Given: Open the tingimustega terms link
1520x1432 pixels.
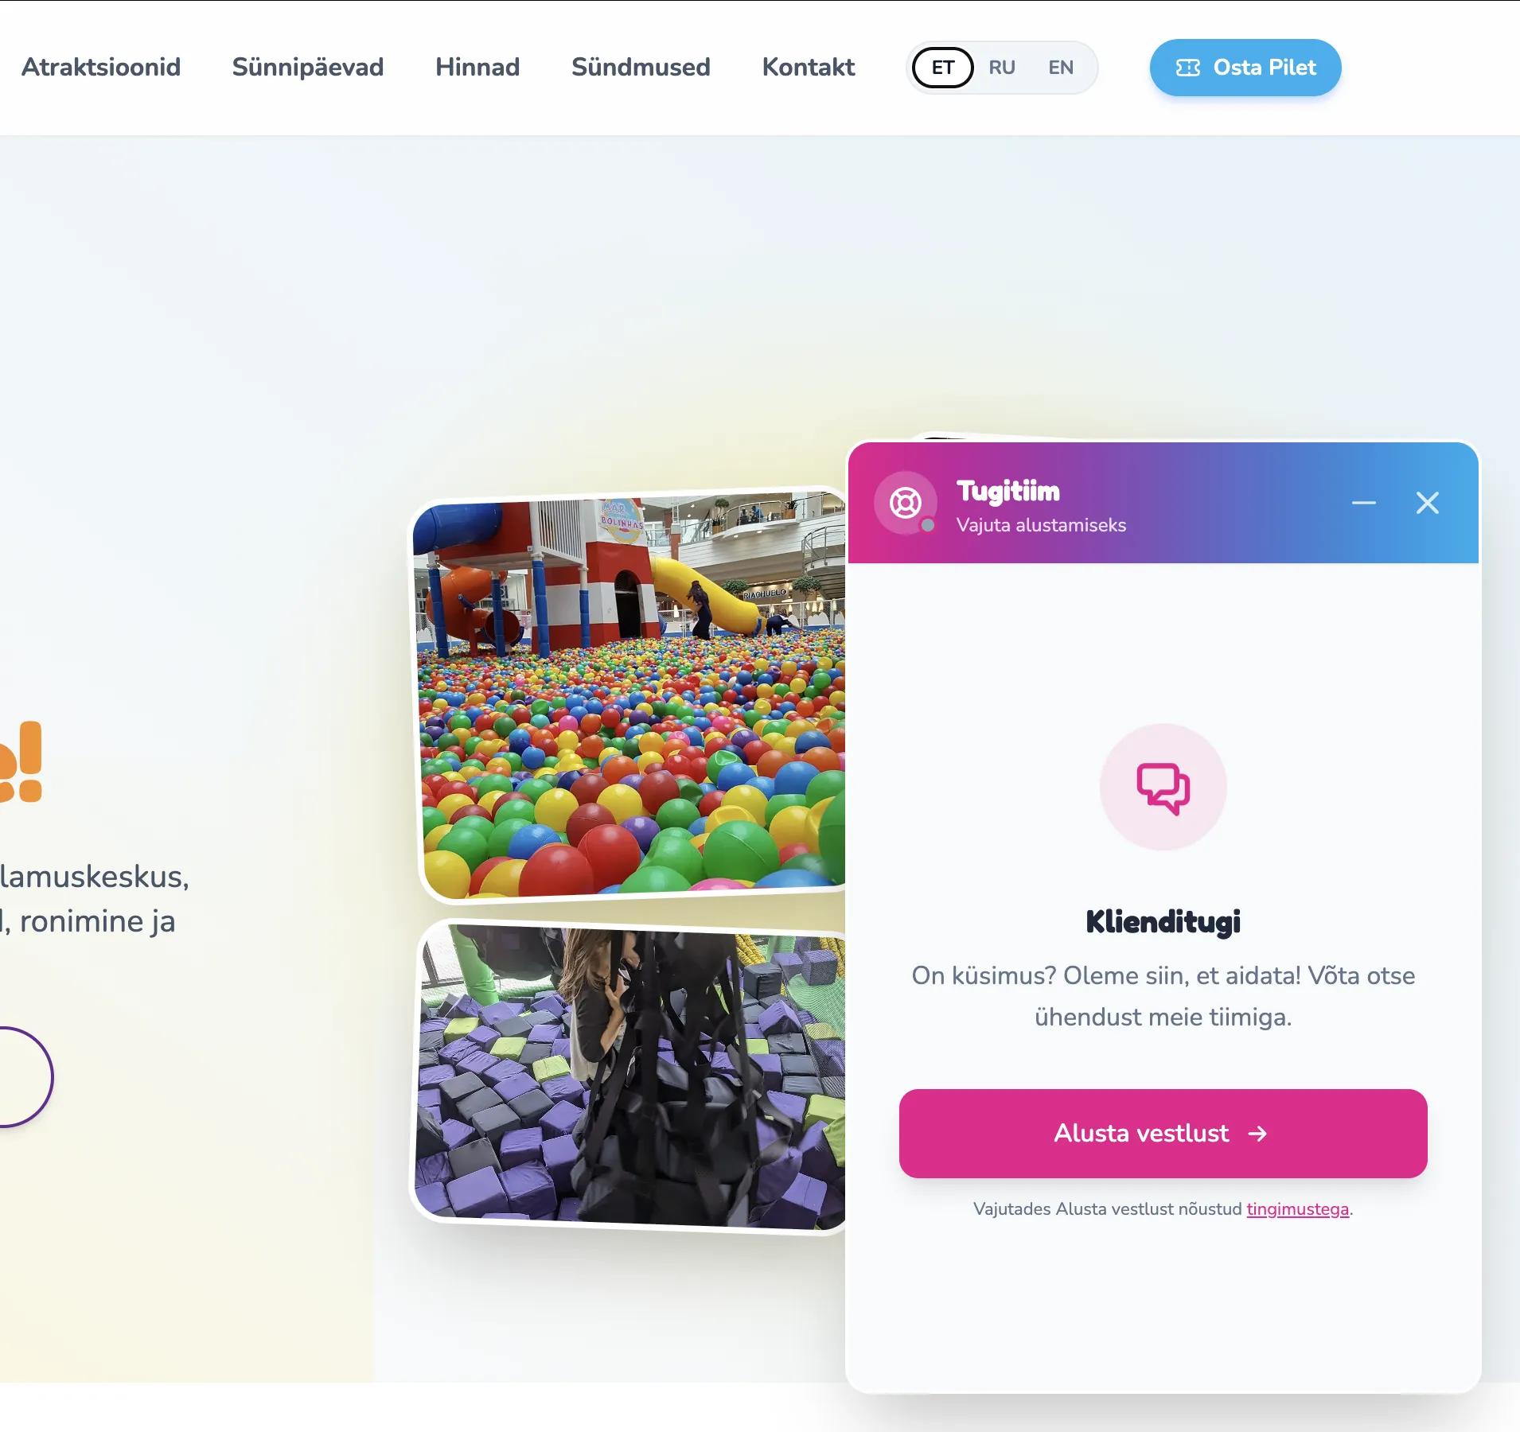Looking at the screenshot, I should [x=1297, y=1209].
